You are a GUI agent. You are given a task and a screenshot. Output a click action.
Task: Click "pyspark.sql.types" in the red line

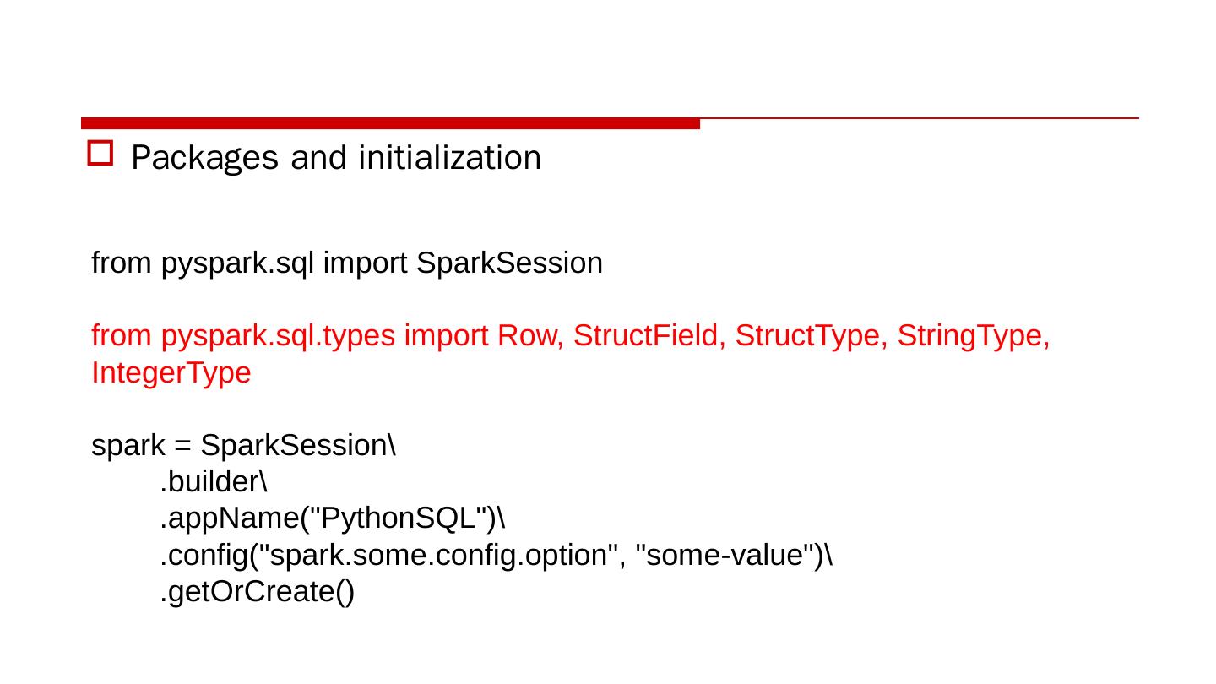[x=278, y=336]
